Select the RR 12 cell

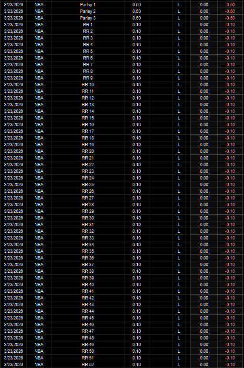click(x=88, y=98)
